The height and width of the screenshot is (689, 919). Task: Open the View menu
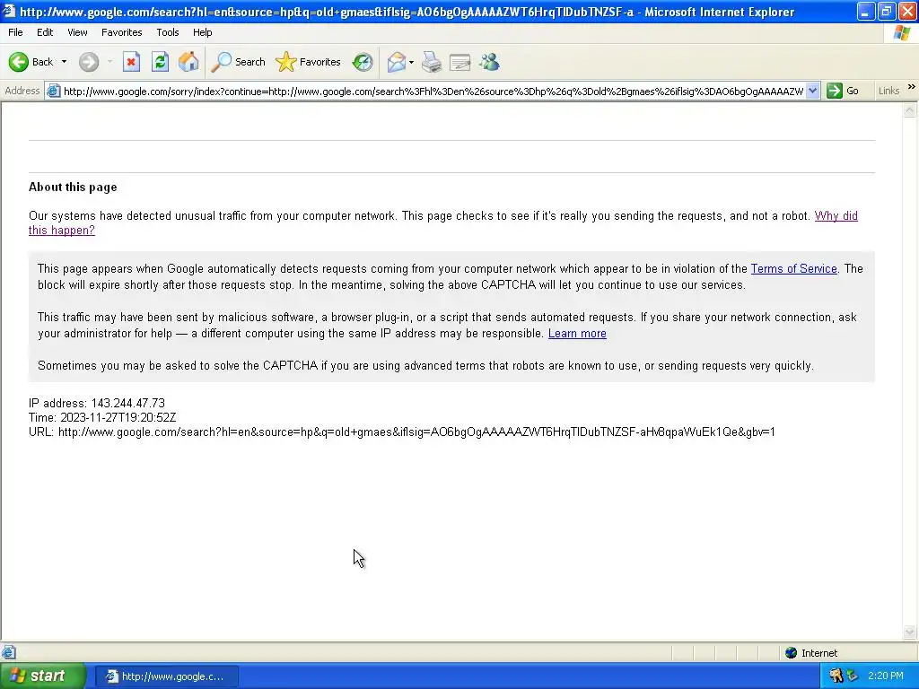pos(77,32)
